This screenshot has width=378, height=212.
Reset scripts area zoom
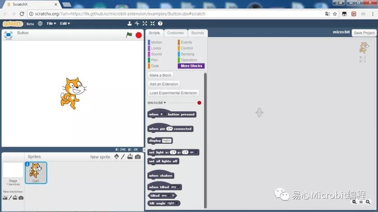361,202
